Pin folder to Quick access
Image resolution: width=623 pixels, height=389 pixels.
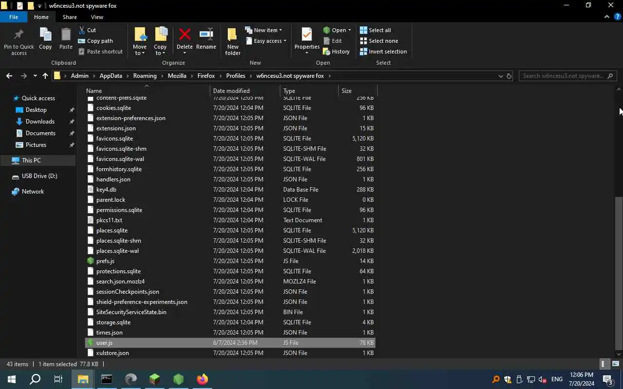tap(19, 42)
